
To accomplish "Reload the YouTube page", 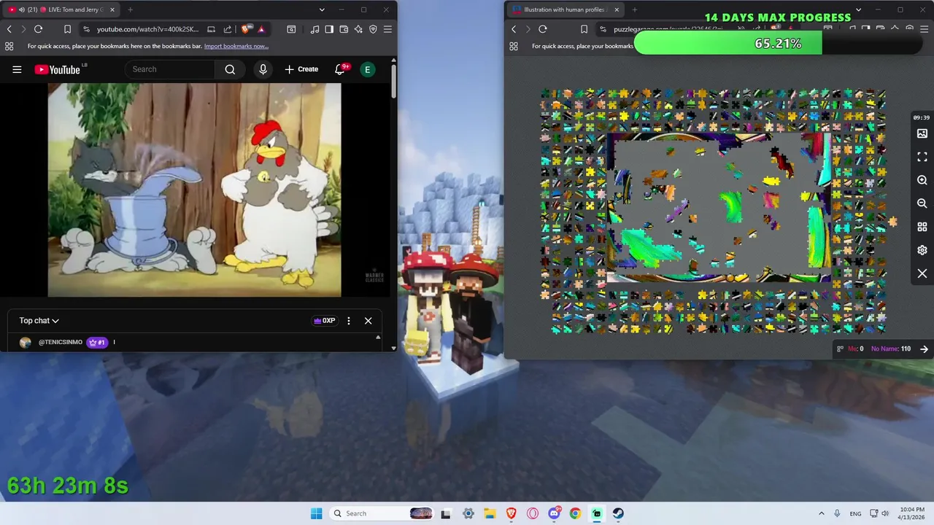I will click(x=38, y=29).
